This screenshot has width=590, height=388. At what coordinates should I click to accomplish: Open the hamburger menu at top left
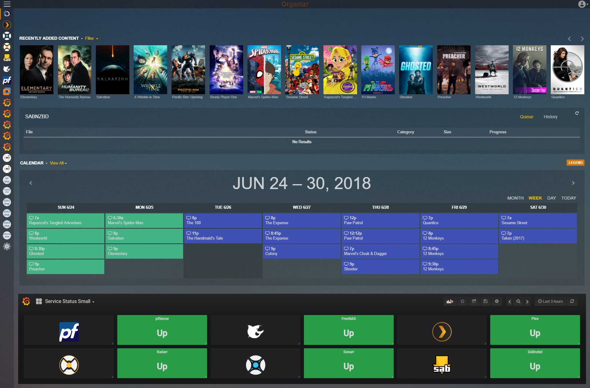coord(7,4)
